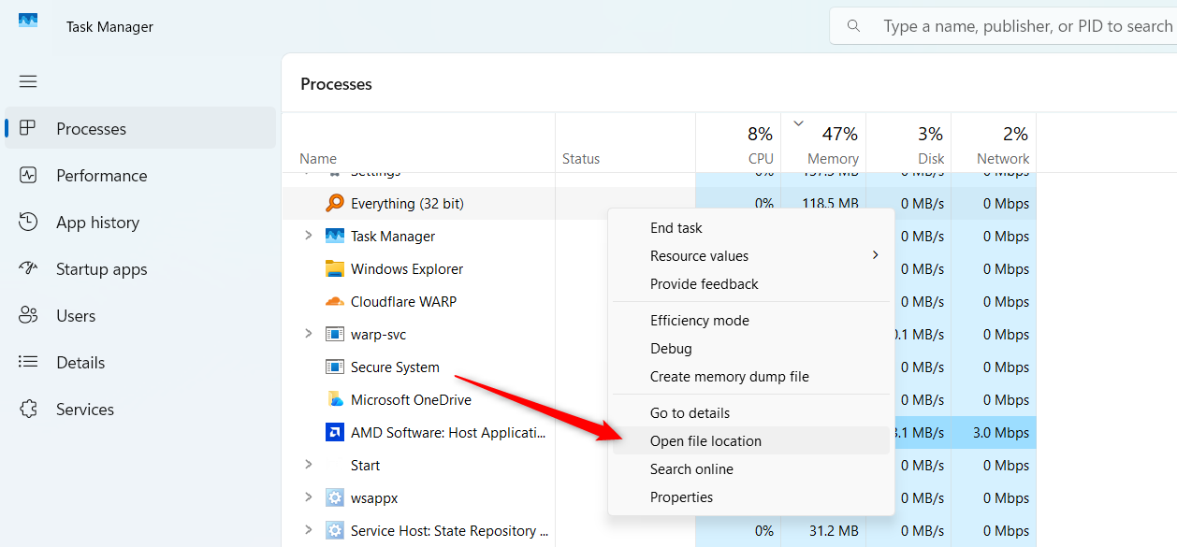This screenshot has height=547, width=1177.
Task: Open the Startup apps page
Action: [140, 268]
